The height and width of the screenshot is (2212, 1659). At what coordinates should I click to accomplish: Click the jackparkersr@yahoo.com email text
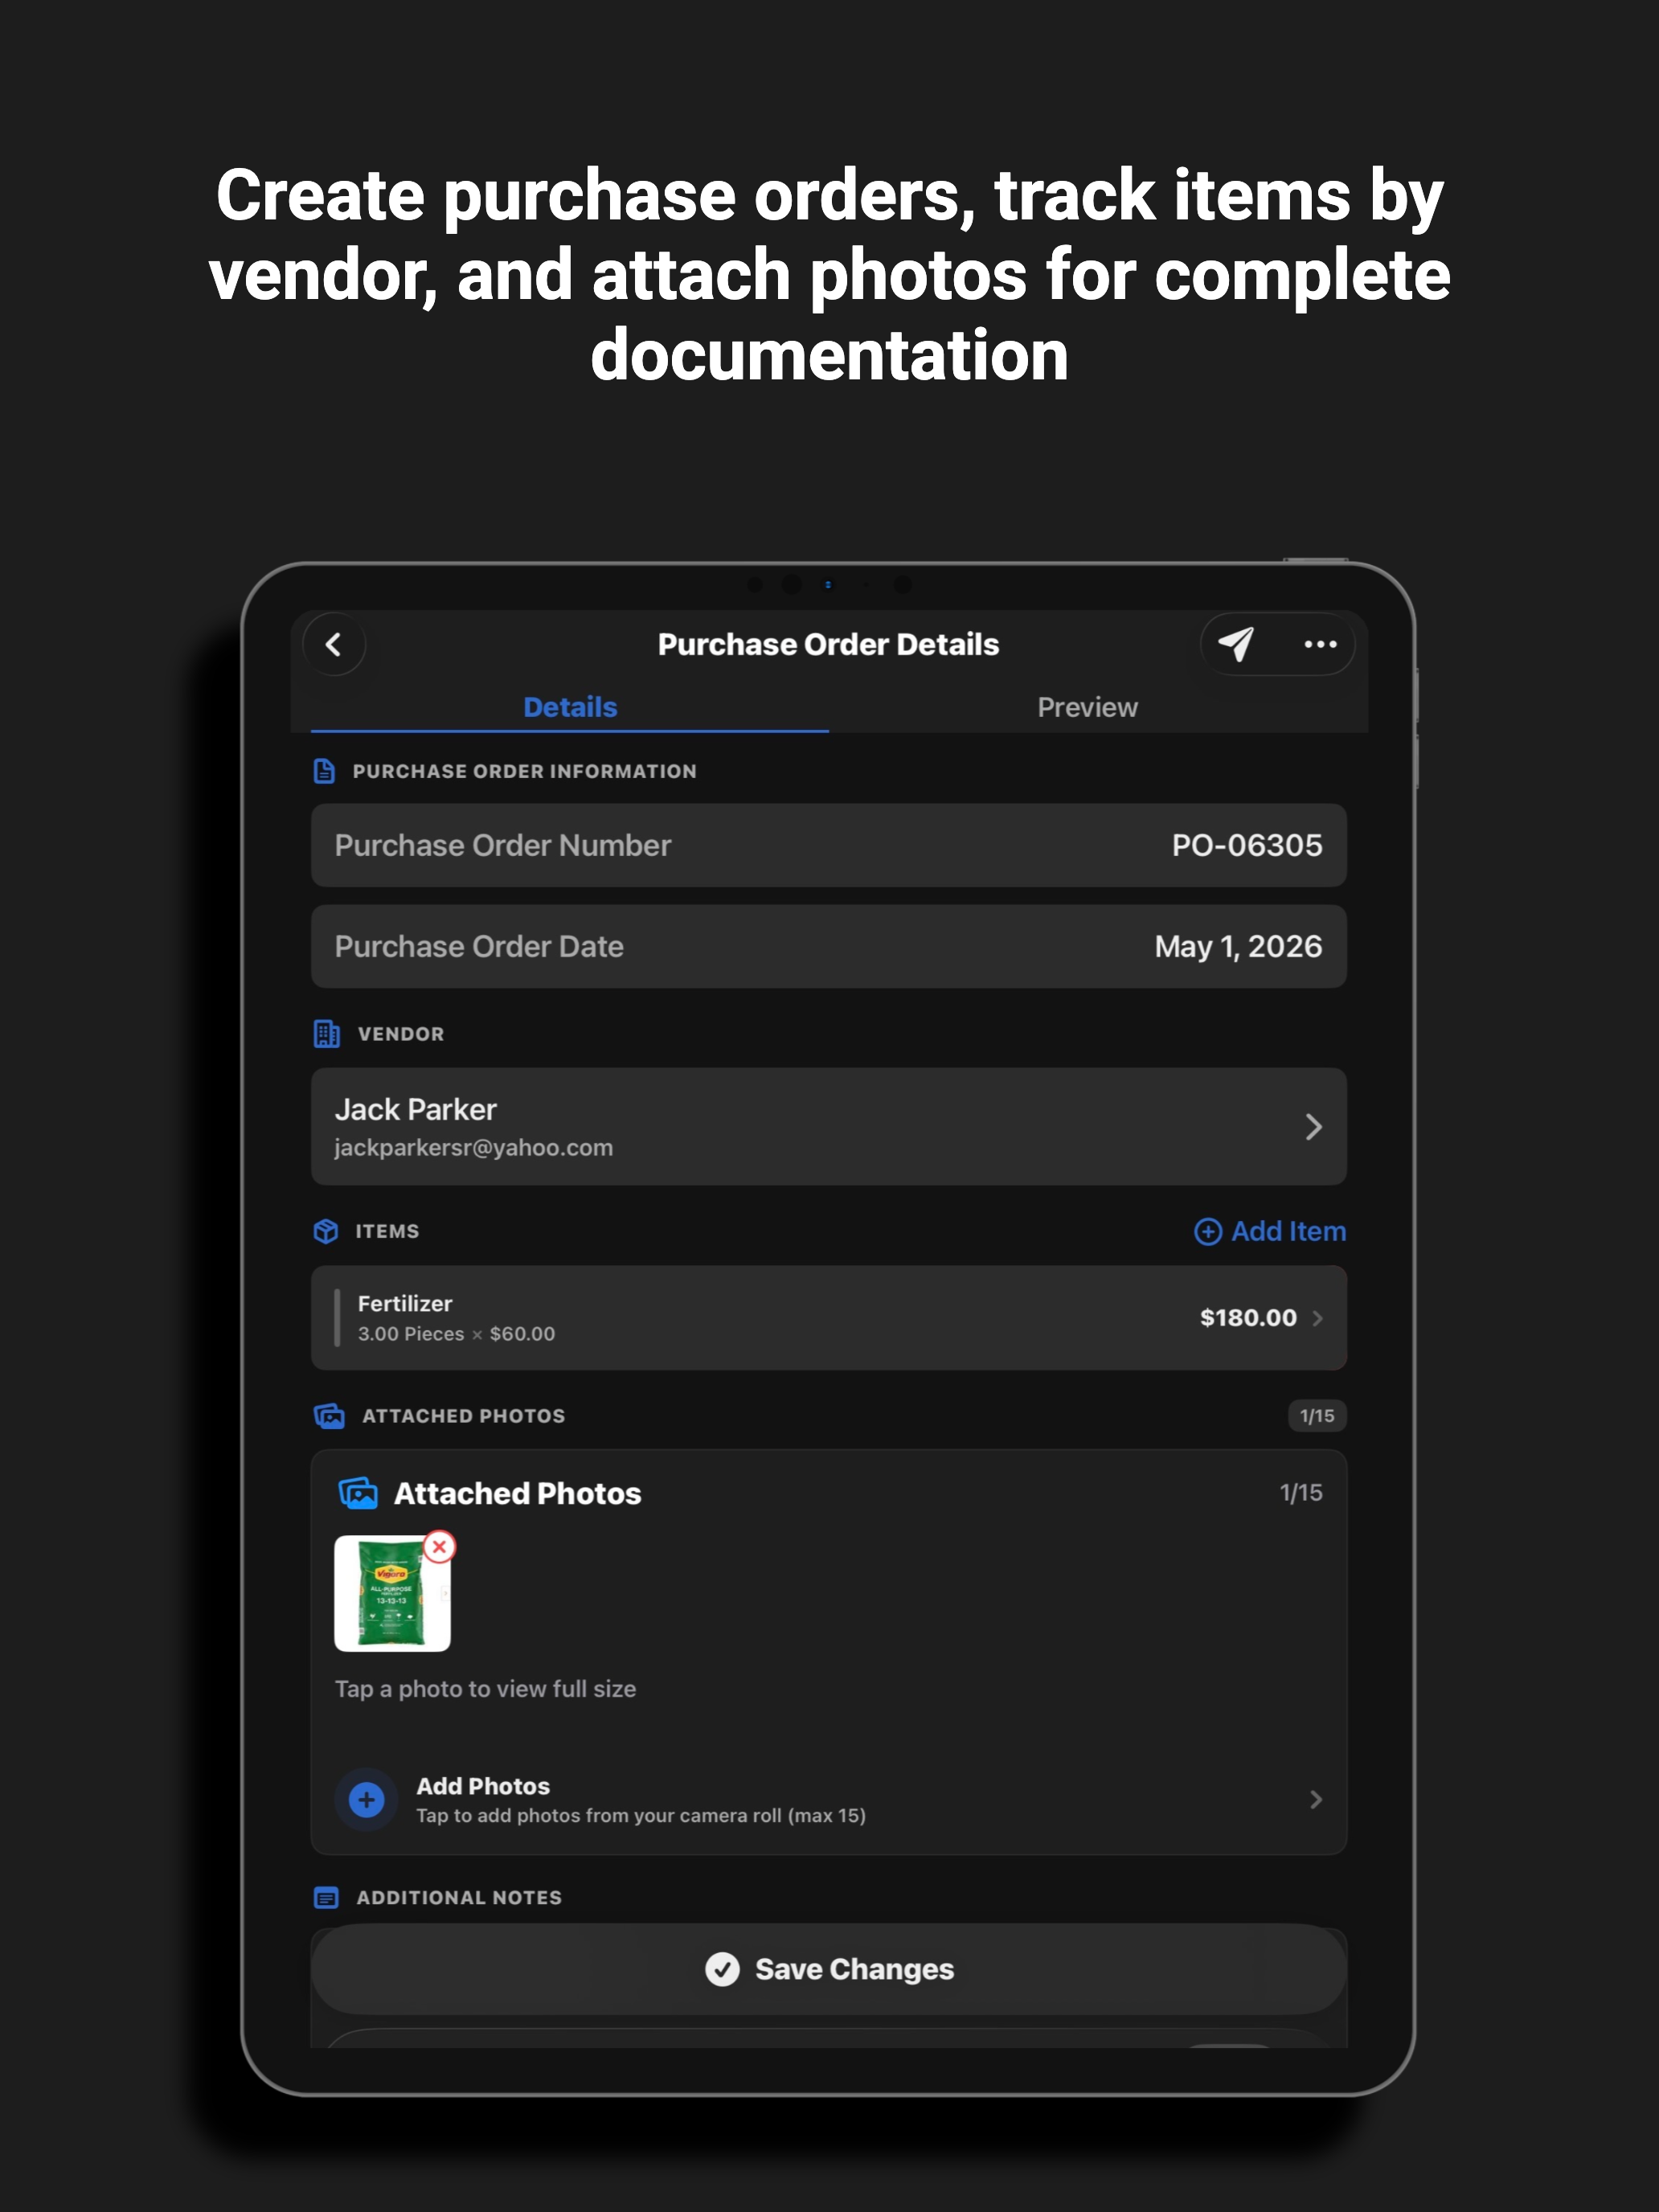[473, 1147]
